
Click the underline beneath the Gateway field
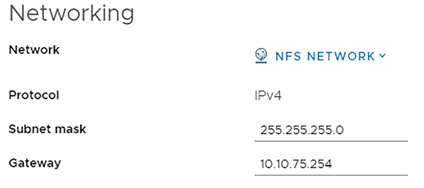pos(331,175)
